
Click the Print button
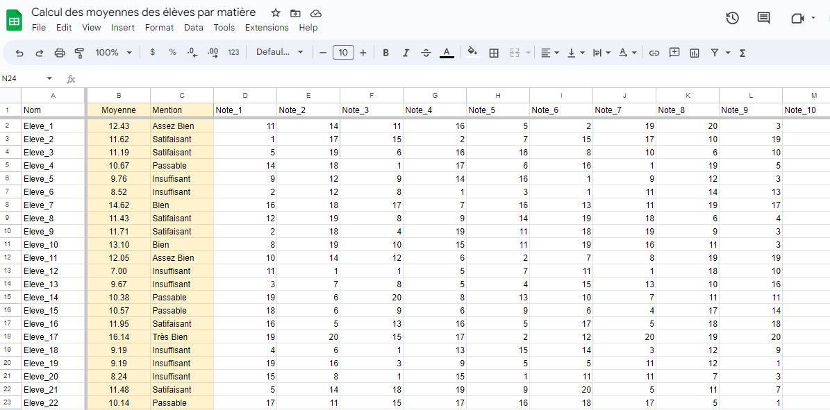(x=60, y=52)
